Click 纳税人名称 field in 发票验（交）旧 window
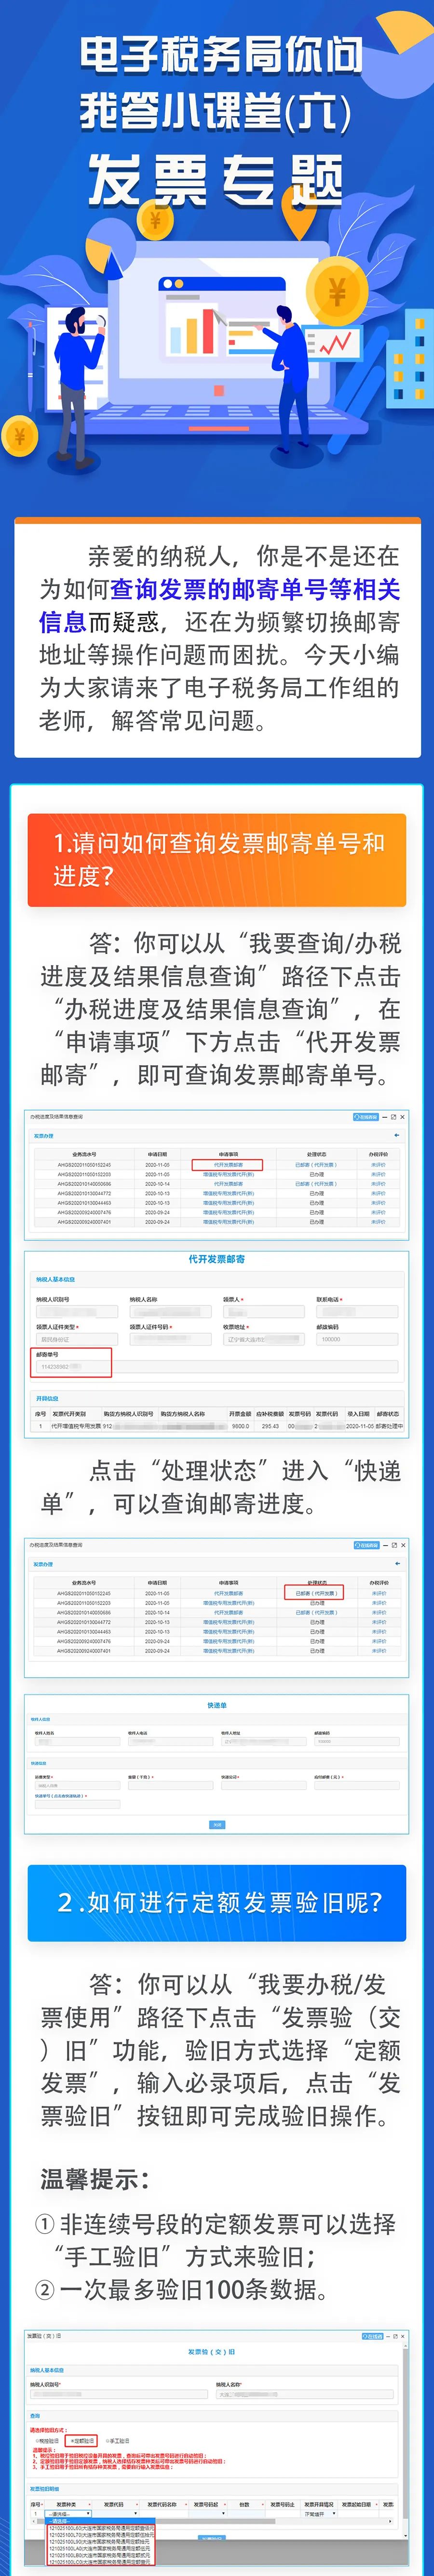Screen dimensions: 434x2576 point(304,2394)
